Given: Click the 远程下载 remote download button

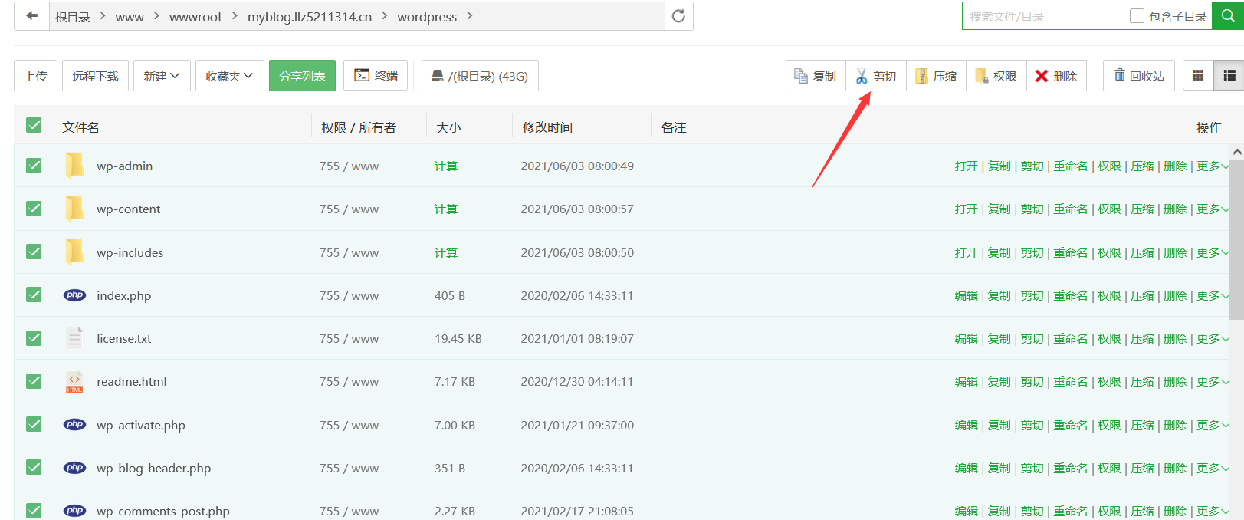Looking at the screenshot, I should pyautogui.click(x=95, y=76).
